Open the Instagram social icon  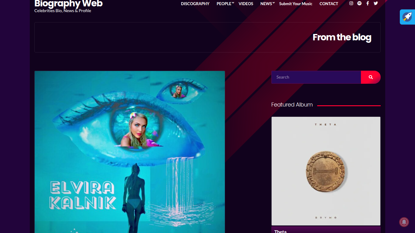pyautogui.click(x=351, y=3)
